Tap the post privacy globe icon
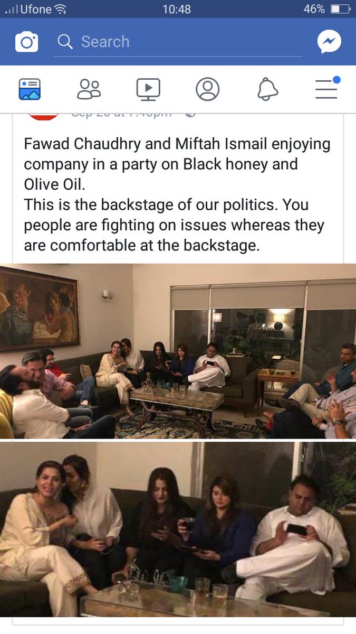 [190, 115]
